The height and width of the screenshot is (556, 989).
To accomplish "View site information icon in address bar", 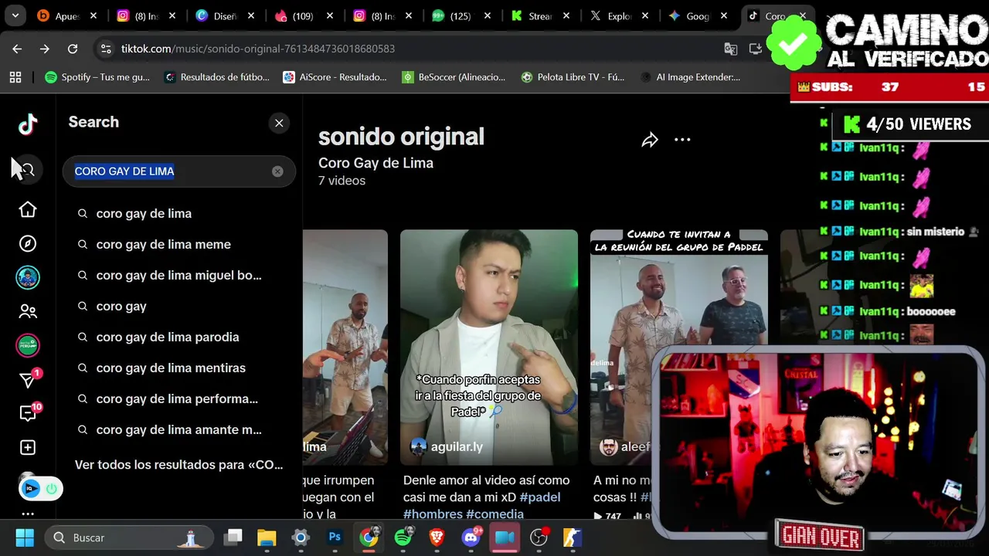I will (x=106, y=49).
